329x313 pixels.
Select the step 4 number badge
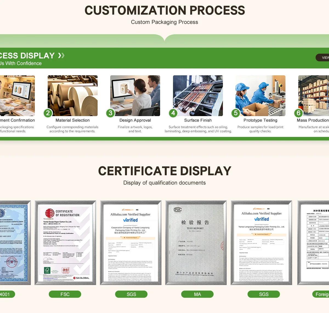(x=173, y=113)
